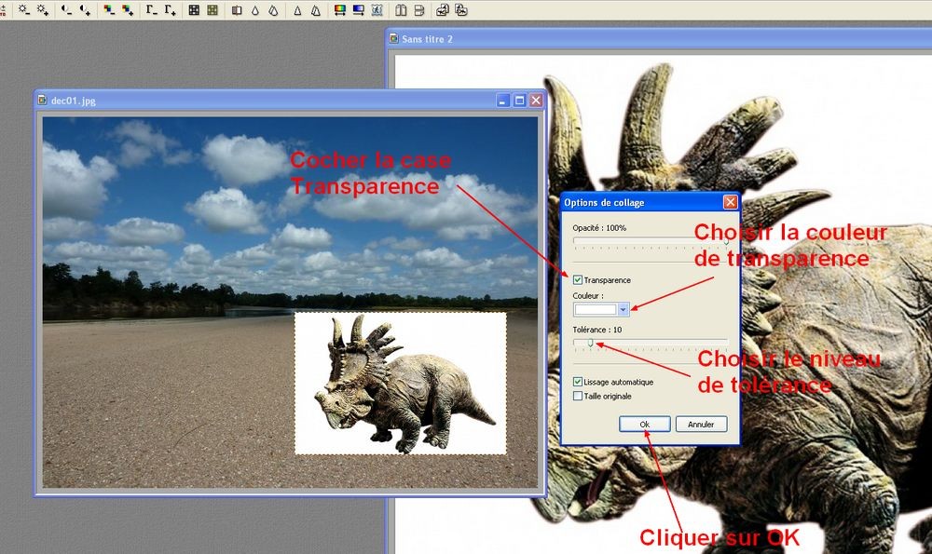Toggle the Lissage automatique checkbox
932x554 pixels.
pyautogui.click(x=578, y=382)
